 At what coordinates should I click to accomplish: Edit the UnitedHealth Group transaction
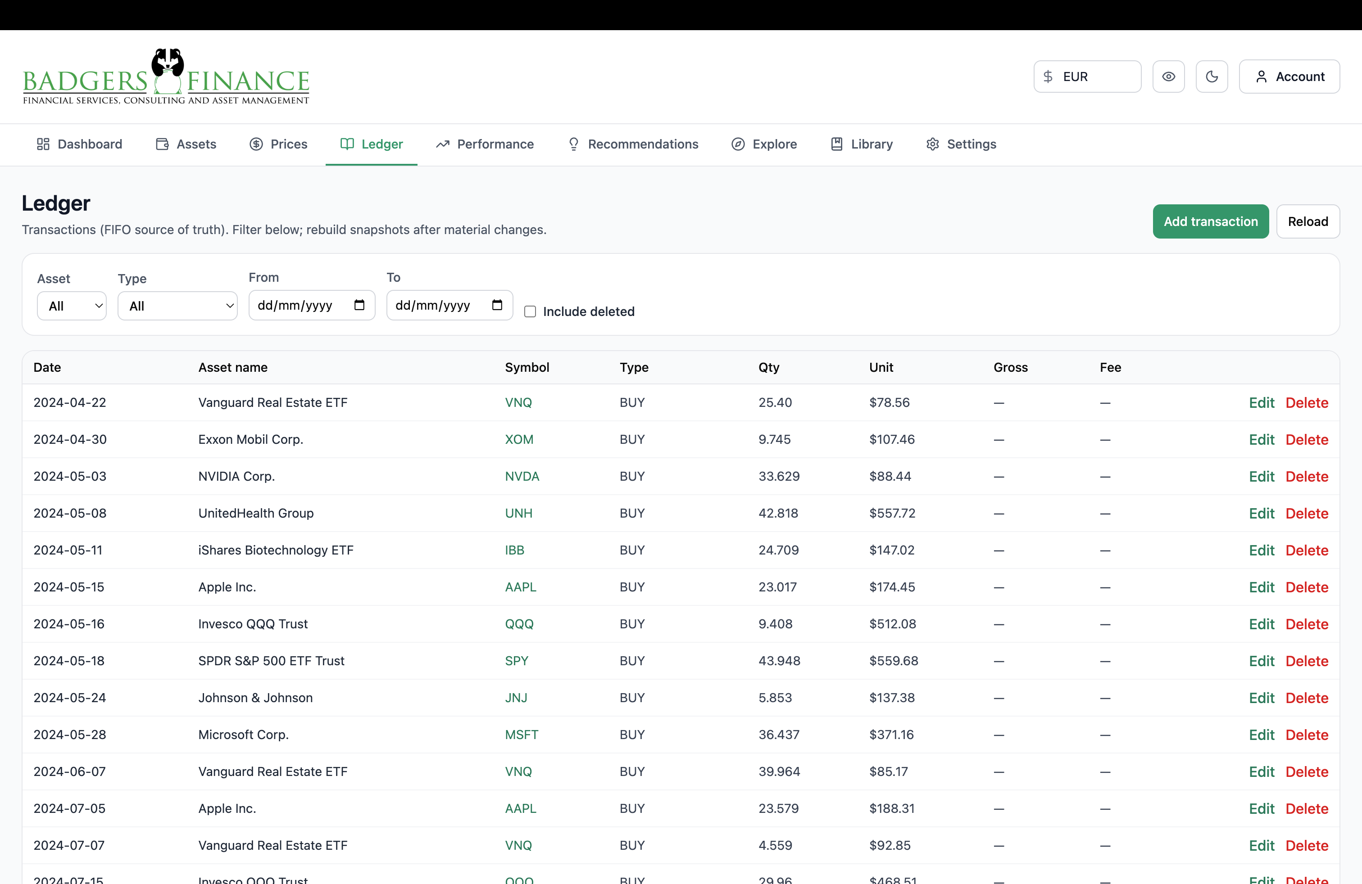[1261, 514]
